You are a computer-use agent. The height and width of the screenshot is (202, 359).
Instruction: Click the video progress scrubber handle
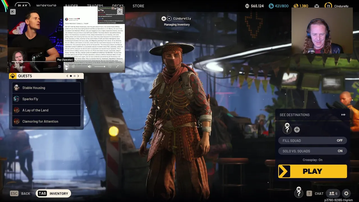(22, 62)
